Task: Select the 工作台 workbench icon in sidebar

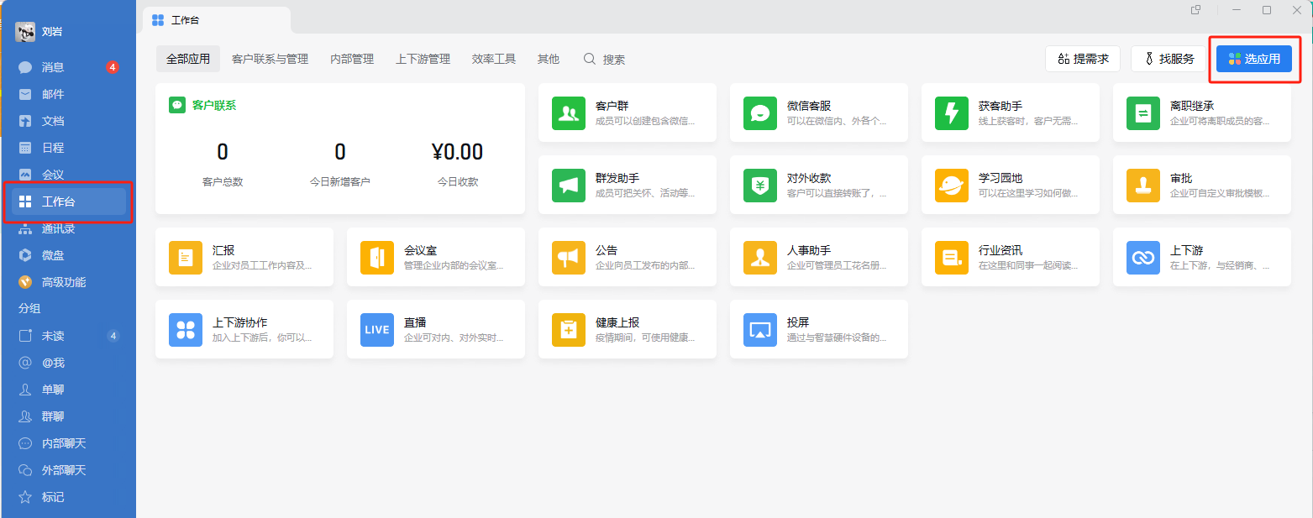Action: tap(25, 201)
